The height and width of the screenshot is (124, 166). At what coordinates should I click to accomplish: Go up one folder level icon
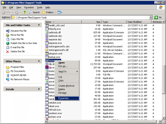click(24, 12)
